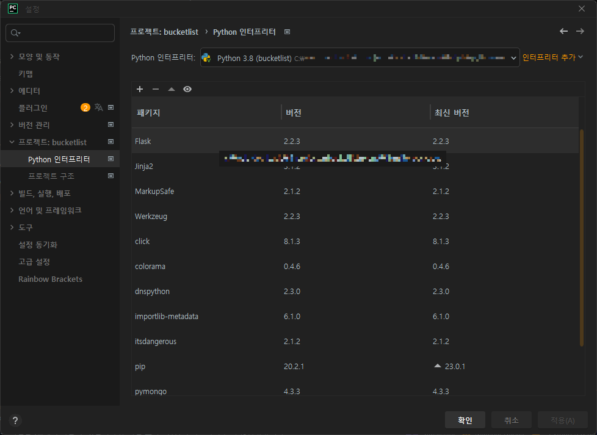
Task: Open Rainbow Brackets settings
Action: [x=50, y=279]
